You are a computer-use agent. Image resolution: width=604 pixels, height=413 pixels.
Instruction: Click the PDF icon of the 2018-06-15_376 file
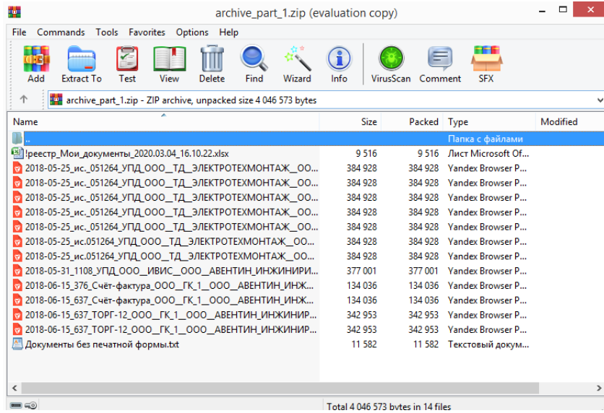coord(17,286)
